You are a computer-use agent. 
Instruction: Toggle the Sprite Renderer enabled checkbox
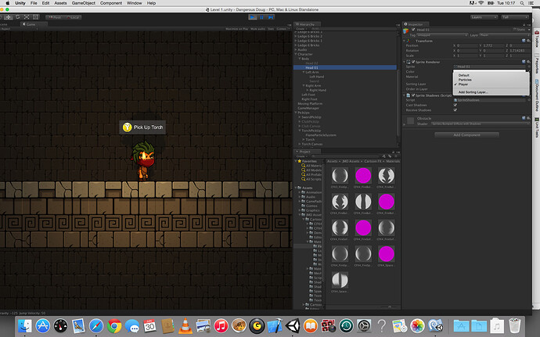click(413, 62)
